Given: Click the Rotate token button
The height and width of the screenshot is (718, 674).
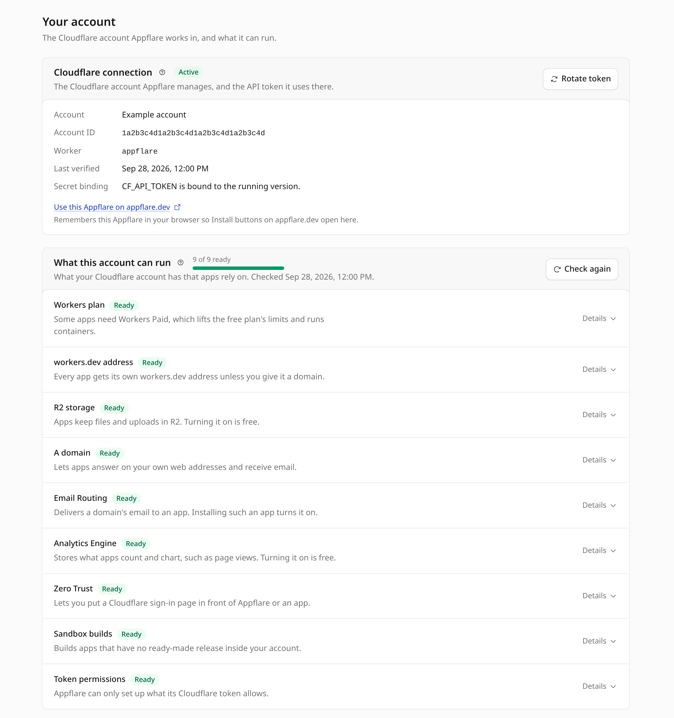Looking at the screenshot, I should click(x=580, y=79).
